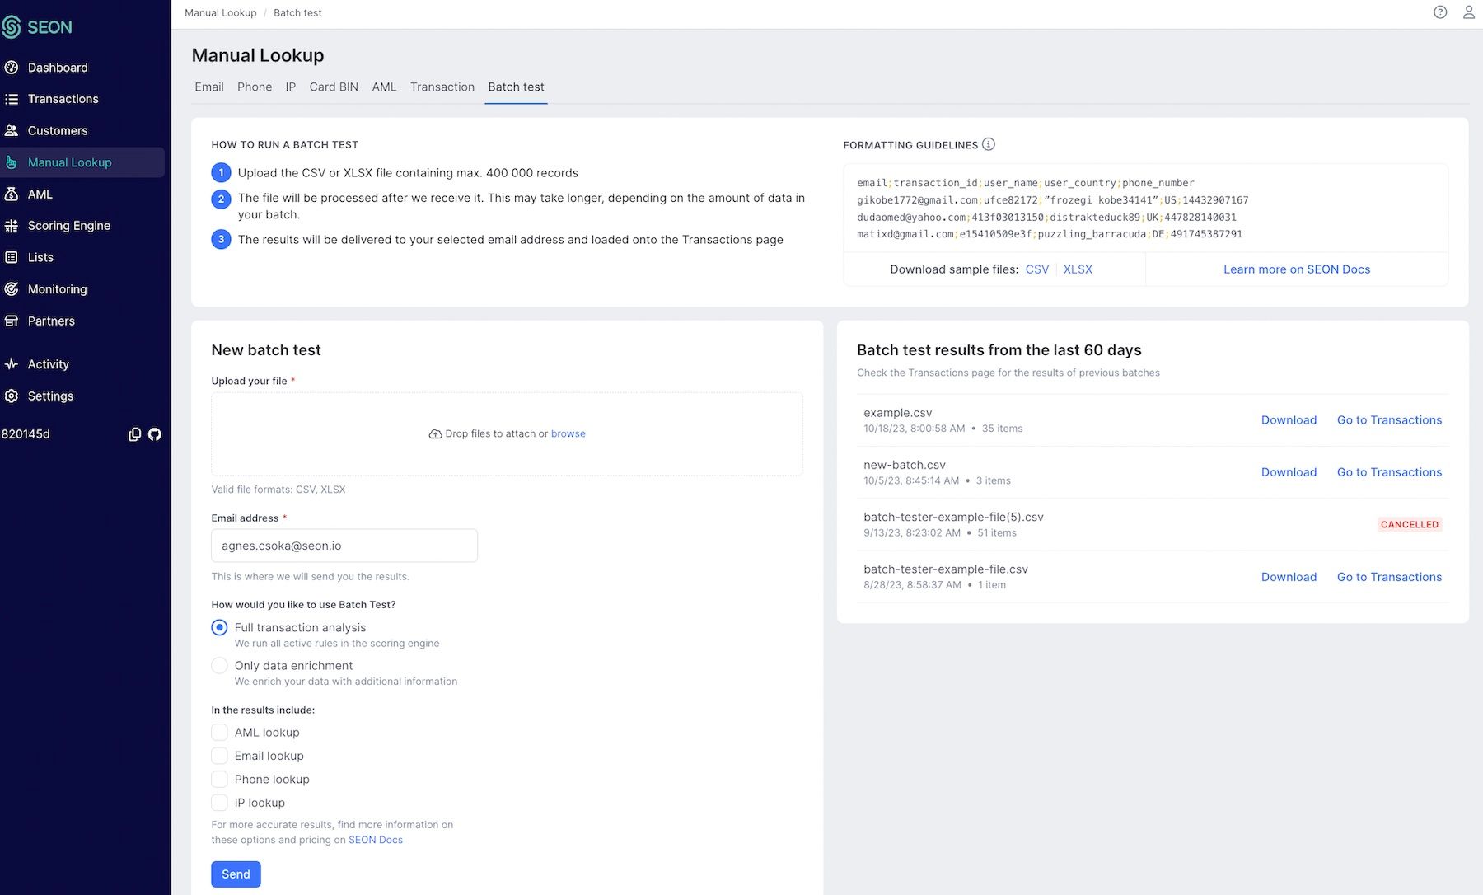Open SEON Docs link under options
The height and width of the screenshot is (895, 1483).
376,841
